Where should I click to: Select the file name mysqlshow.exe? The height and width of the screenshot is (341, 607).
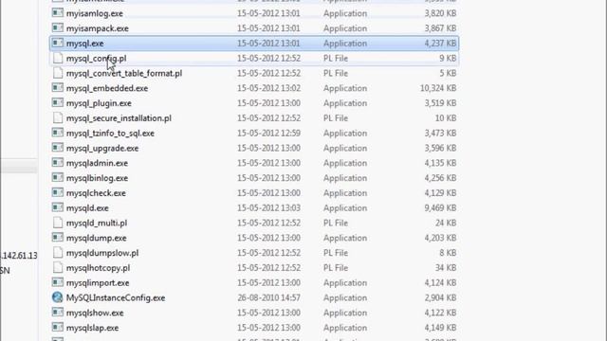(x=95, y=313)
